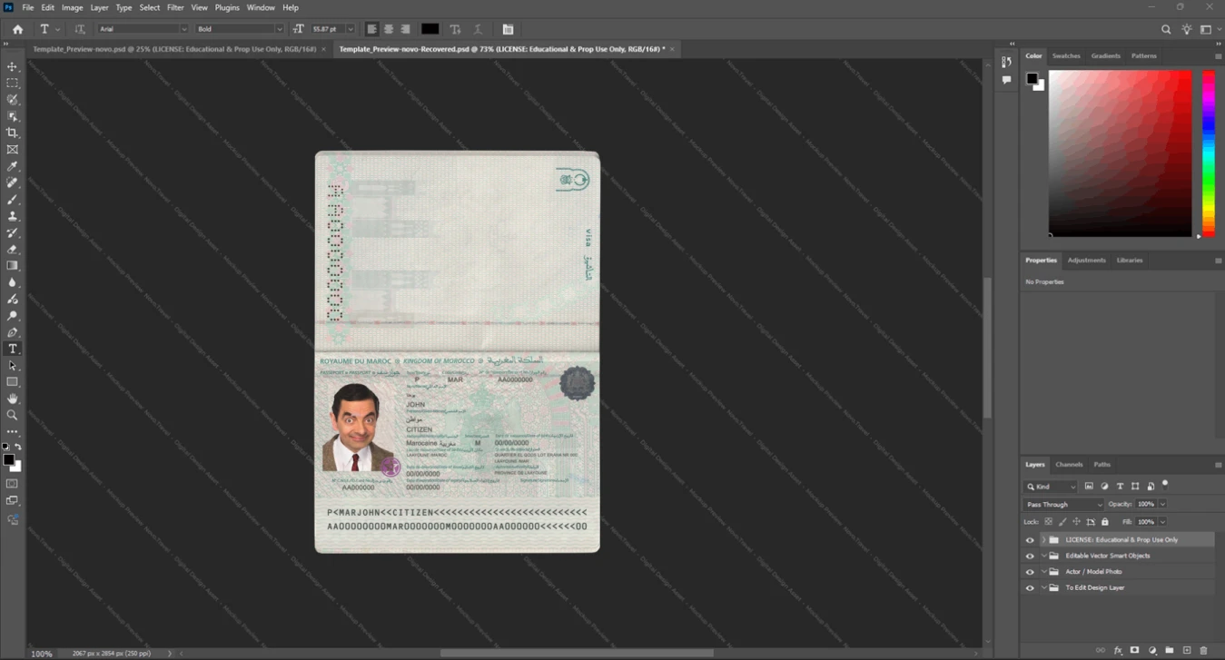Viewport: 1225px width, 660px height.
Task: Select the Move tool
Action: click(x=13, y=66)
